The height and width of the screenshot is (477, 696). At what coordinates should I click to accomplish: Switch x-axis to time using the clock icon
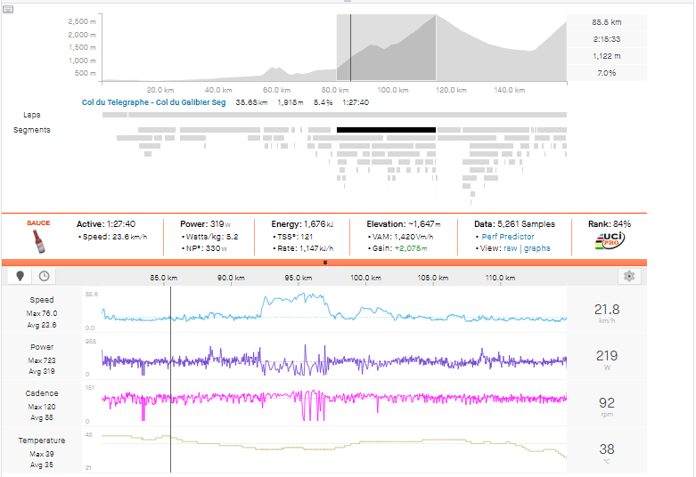[43, 277]
